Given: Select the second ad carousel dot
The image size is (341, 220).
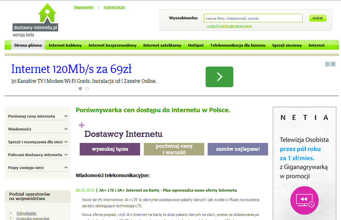Looking at the screenshot, I should click(x=87, y=89).
